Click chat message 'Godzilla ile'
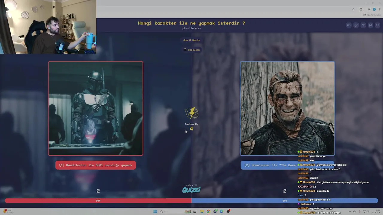The width and height of the screenshot is (383, 215). 323,191
